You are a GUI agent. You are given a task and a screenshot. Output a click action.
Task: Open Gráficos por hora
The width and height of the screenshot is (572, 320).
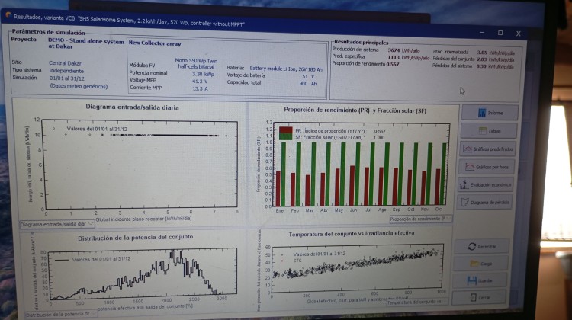(487, 167)
